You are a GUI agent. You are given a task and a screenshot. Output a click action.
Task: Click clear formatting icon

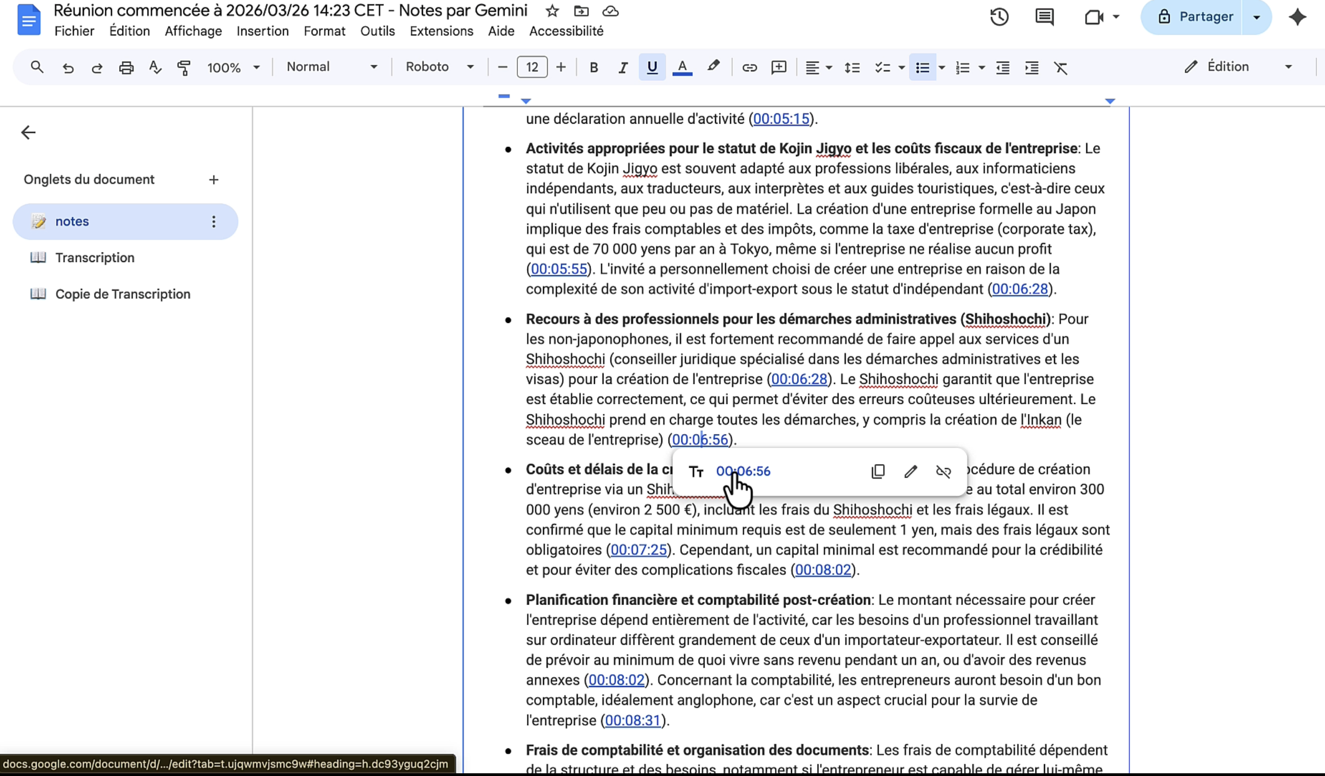[1061, 67]
